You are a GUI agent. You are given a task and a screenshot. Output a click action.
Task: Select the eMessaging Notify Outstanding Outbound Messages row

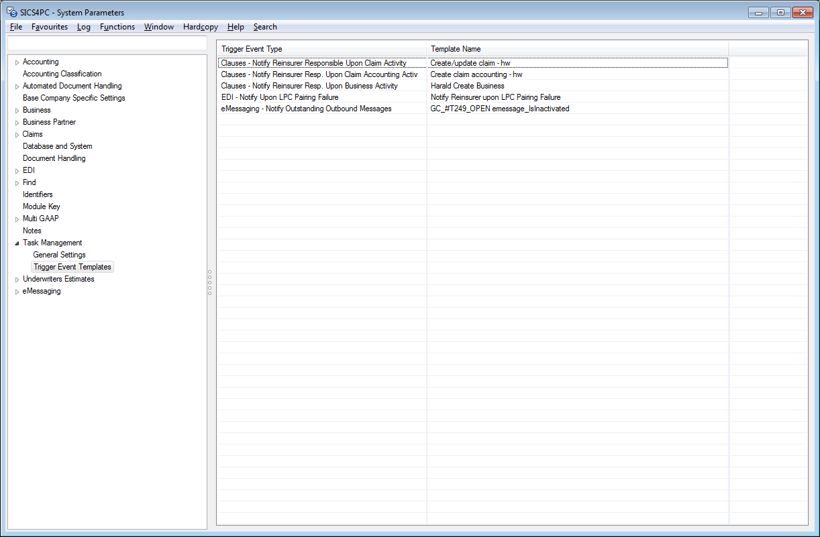[x=306, y=109]
